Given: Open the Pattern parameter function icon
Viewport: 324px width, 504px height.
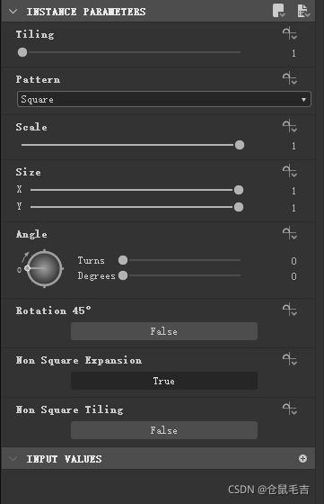Looking at the screenshot, I should pos(290,78).
